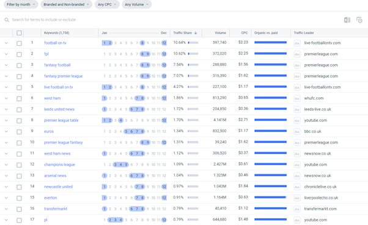Export table to Excel icon
This screenshot has height=225, width=368.
coord(347,20)
